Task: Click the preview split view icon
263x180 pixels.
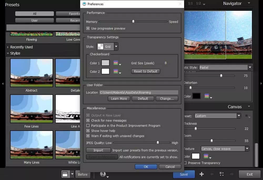Action: point(65,174)
